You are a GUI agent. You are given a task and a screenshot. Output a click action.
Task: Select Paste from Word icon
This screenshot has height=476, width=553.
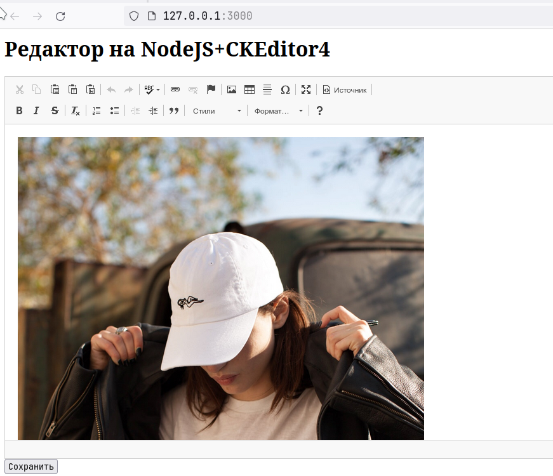(91, 89)
